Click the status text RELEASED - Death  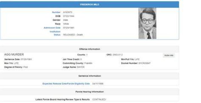73,35
